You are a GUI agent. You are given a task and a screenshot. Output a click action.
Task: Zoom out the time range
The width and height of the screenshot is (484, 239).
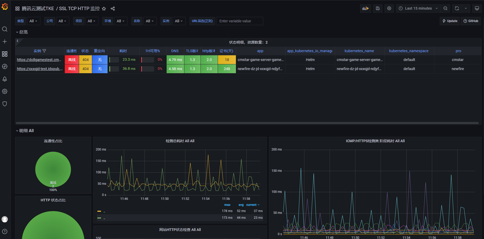445,8
